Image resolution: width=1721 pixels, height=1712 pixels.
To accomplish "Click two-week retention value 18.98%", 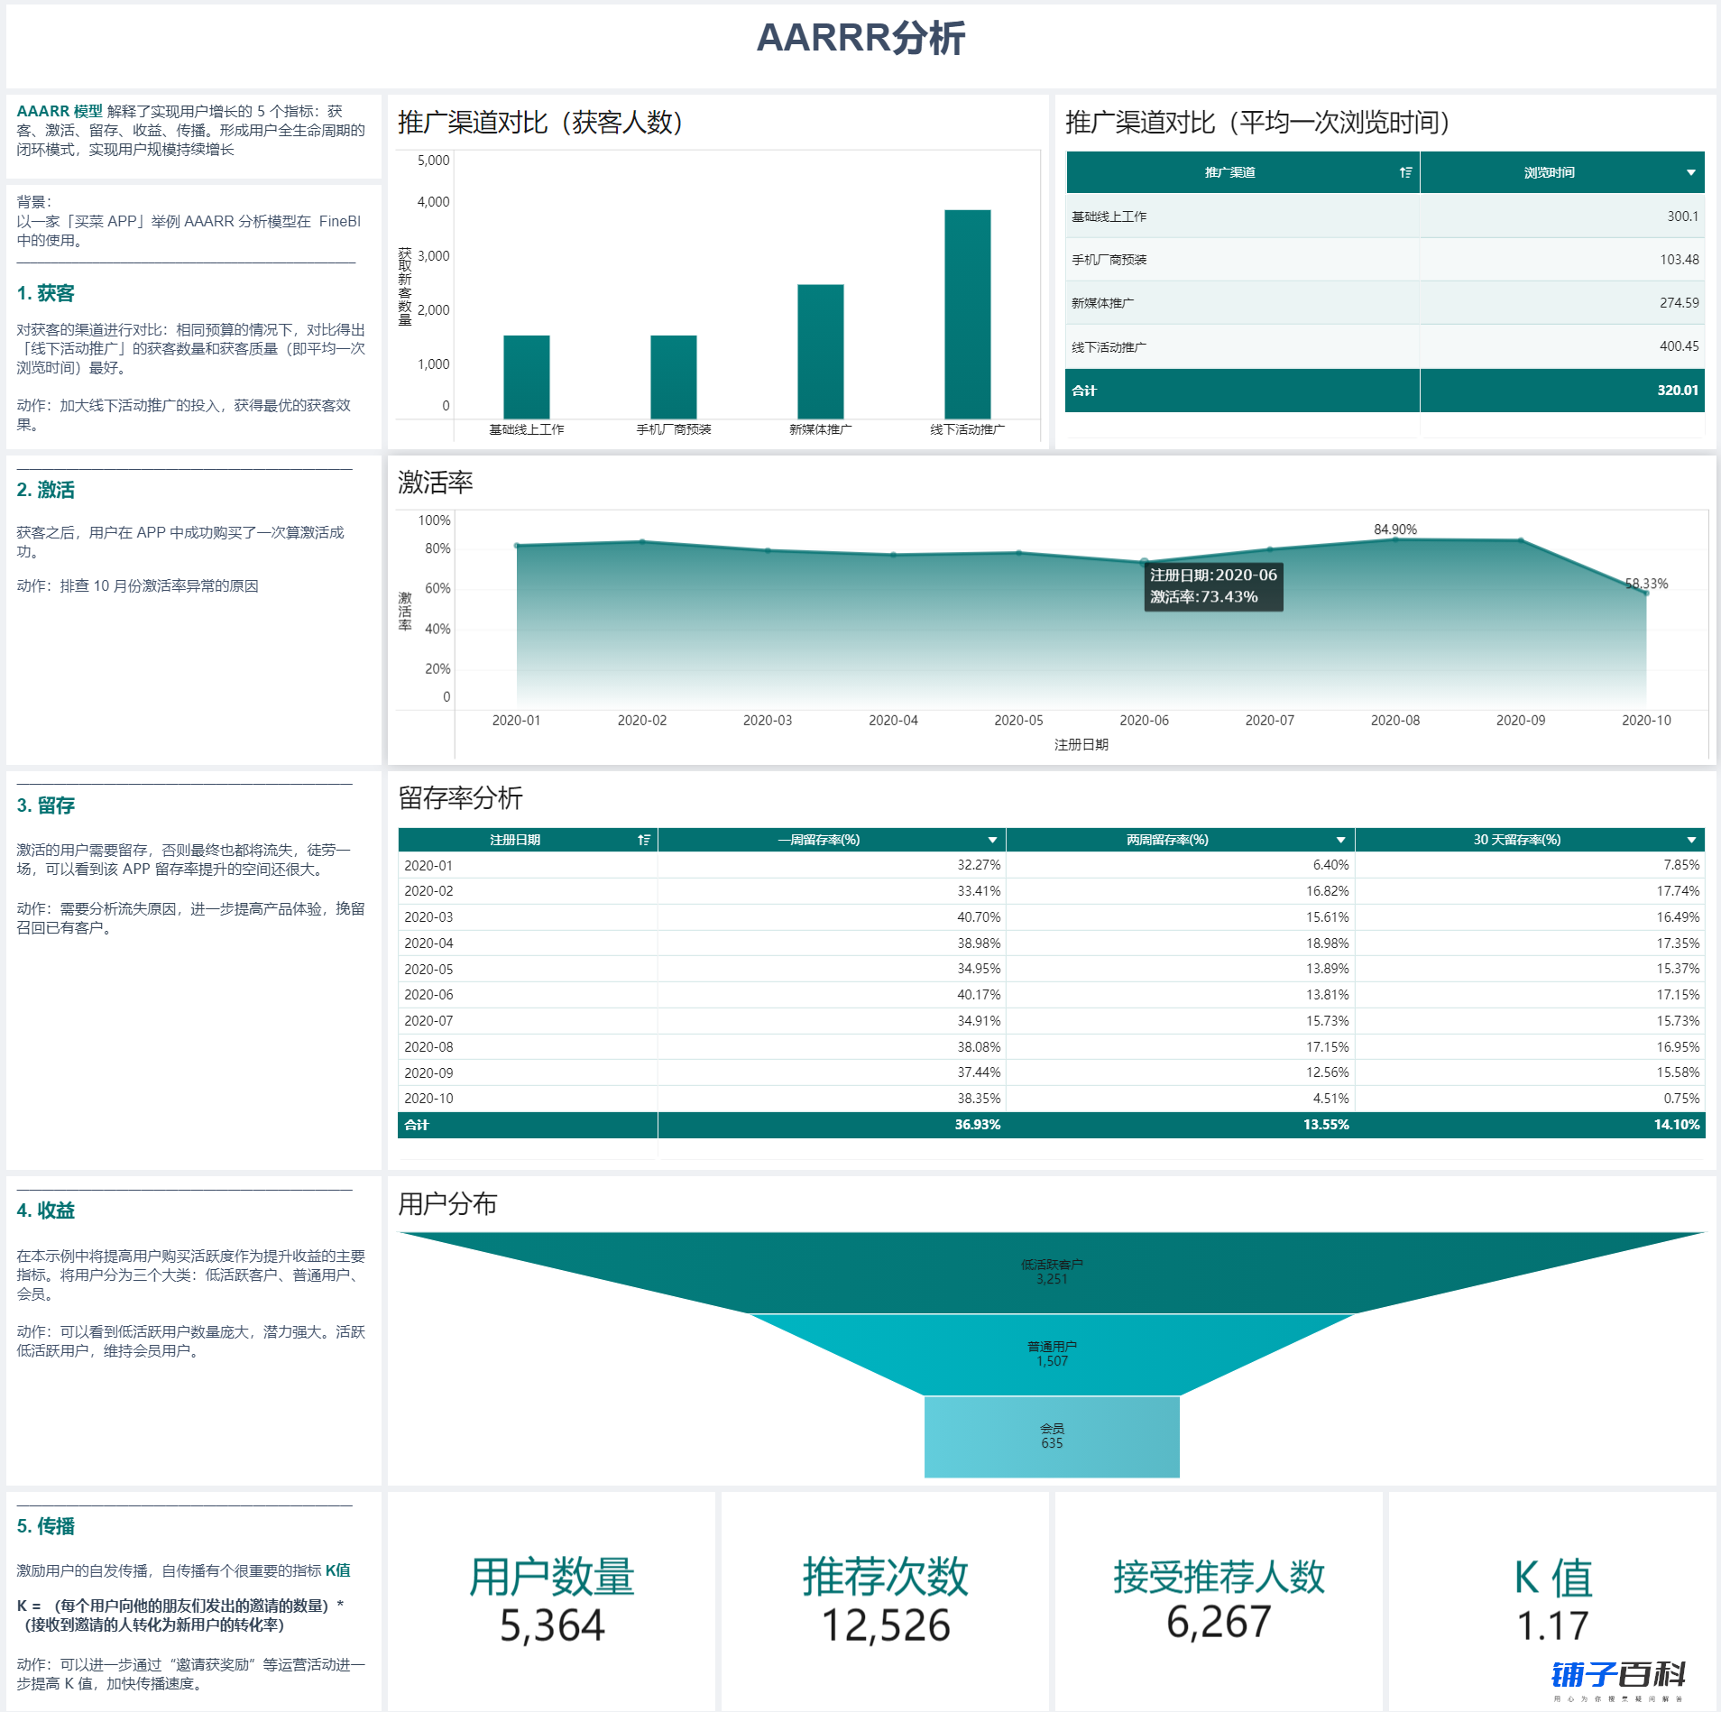I will click(1327, 943).
